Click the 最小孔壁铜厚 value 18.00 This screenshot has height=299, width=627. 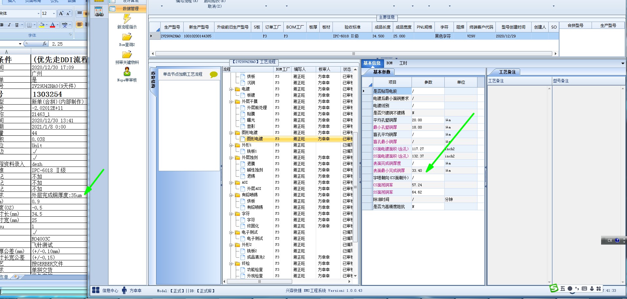(x=428, y=127)
